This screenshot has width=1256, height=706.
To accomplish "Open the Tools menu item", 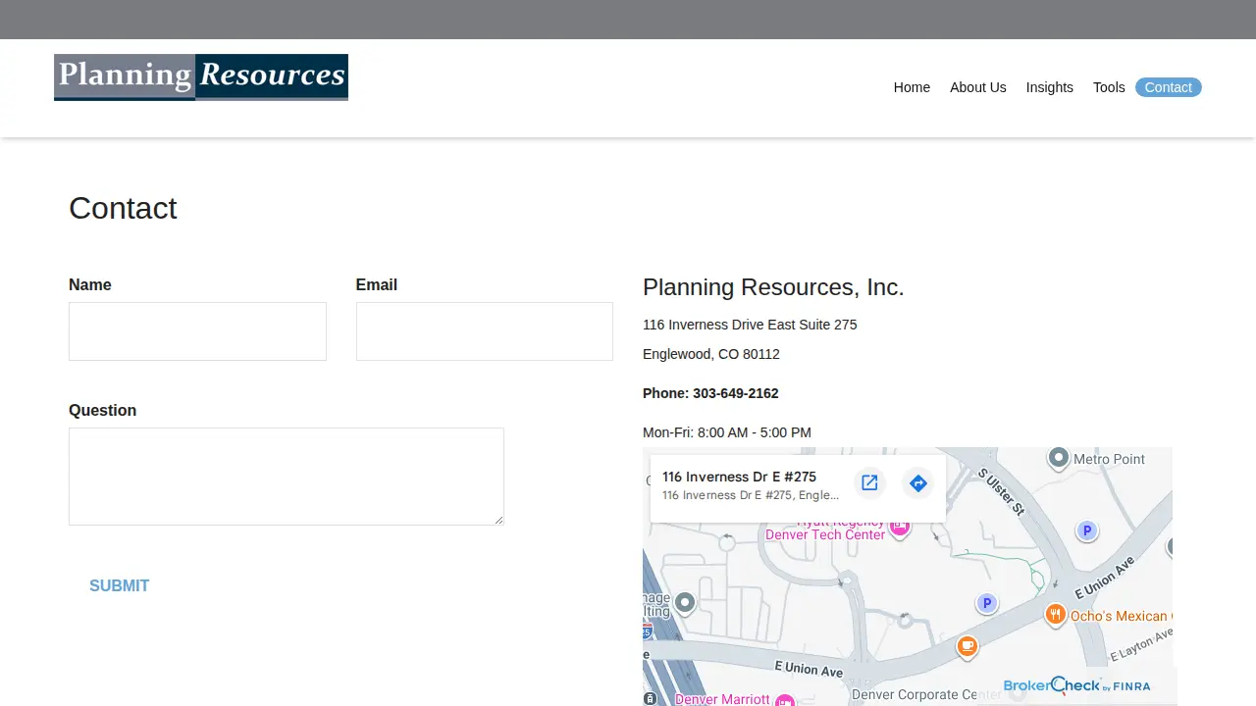I will (x=1109, y=87).
